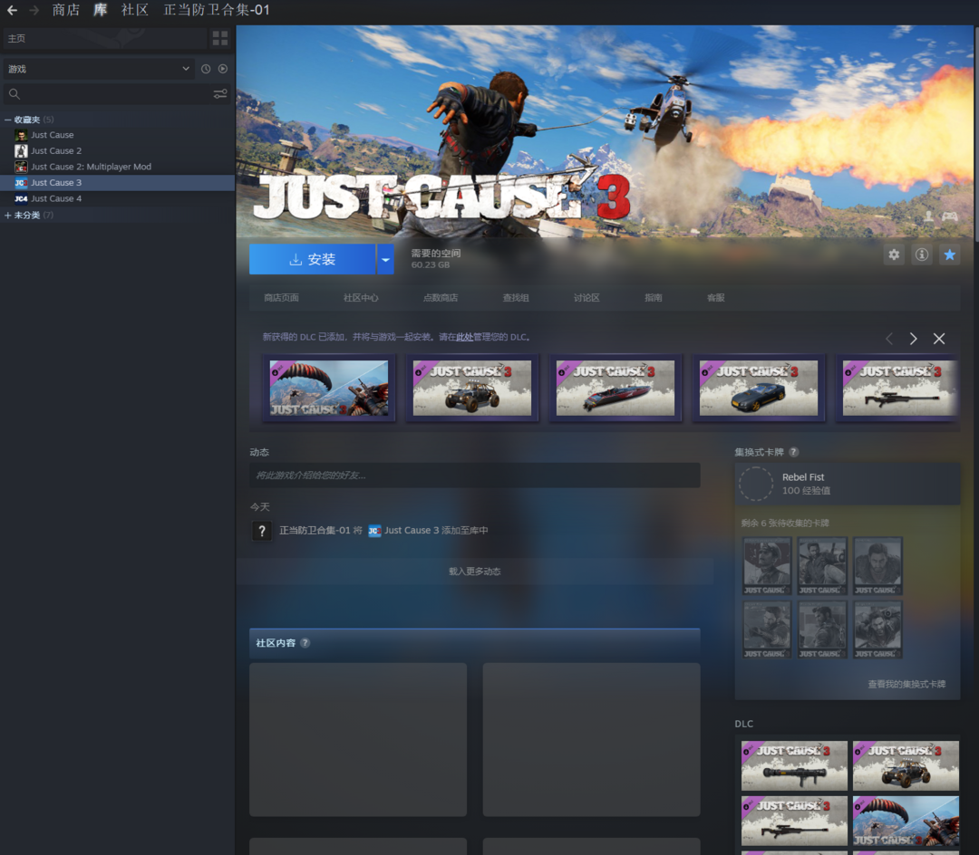Click the help icon beside 集换式卡牌
This screenshot has height=855, width=979.
pos(794,452)
